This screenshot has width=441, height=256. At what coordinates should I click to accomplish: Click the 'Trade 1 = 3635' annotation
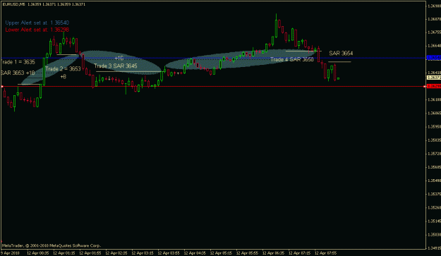(18, 62)
